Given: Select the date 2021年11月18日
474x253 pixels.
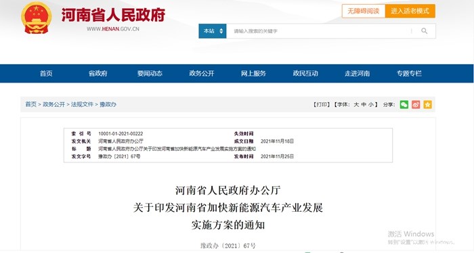Looking at the screenshot, I should coord(277,141).
